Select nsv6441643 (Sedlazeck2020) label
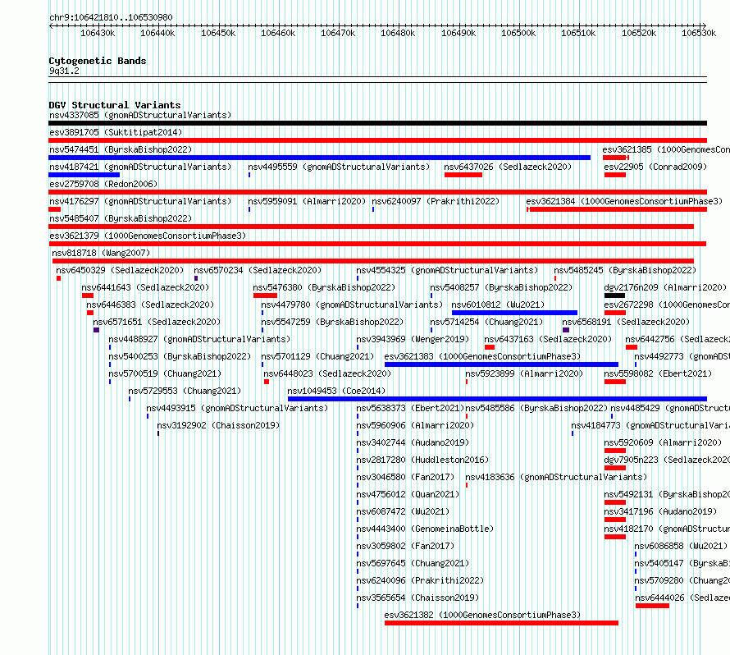This screenshot has height=655, width=730. (x=145, y=287)
